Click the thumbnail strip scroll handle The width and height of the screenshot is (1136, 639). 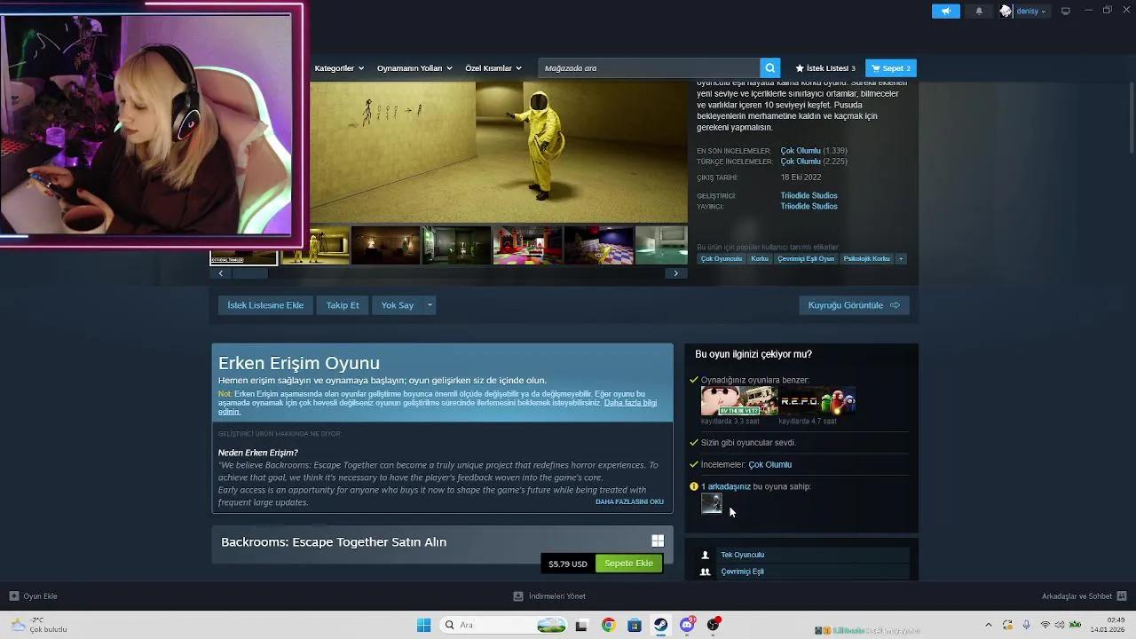(x=250, y=273)
